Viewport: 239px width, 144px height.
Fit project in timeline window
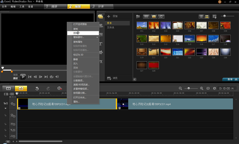pos(208,89)
